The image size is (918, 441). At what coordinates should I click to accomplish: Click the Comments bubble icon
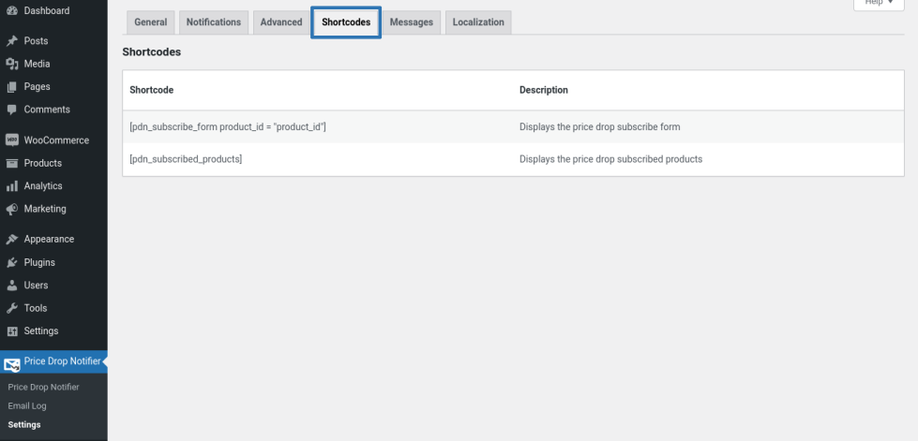(12, 110)
